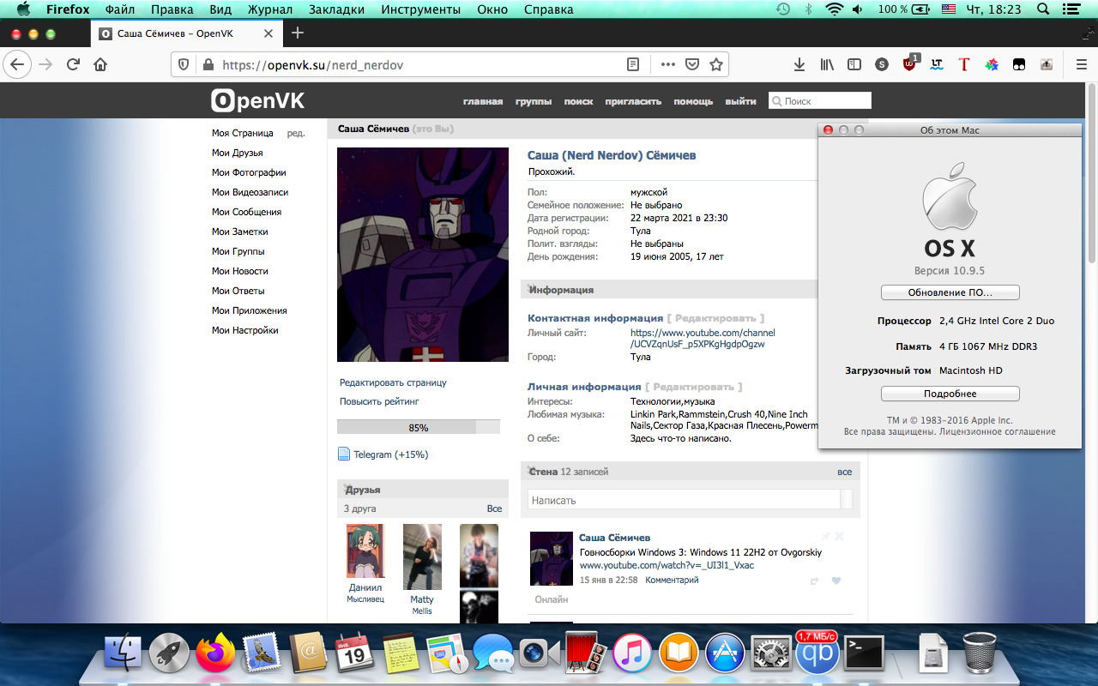Open the Firefox downloads arrow icon

point(799,64)
